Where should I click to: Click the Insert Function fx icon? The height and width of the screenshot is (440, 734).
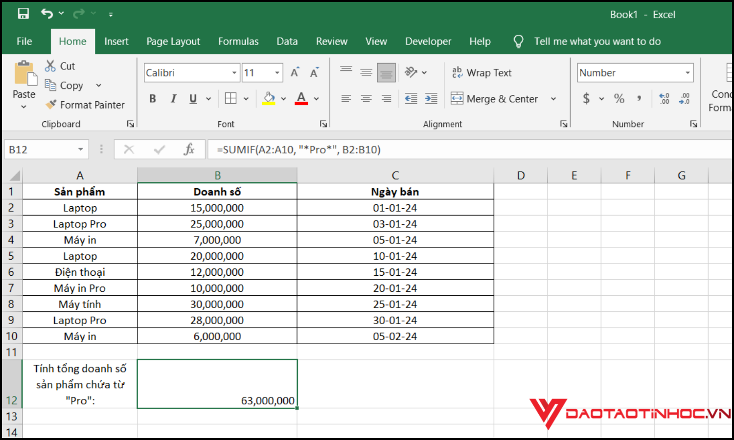tap(189, 150)
